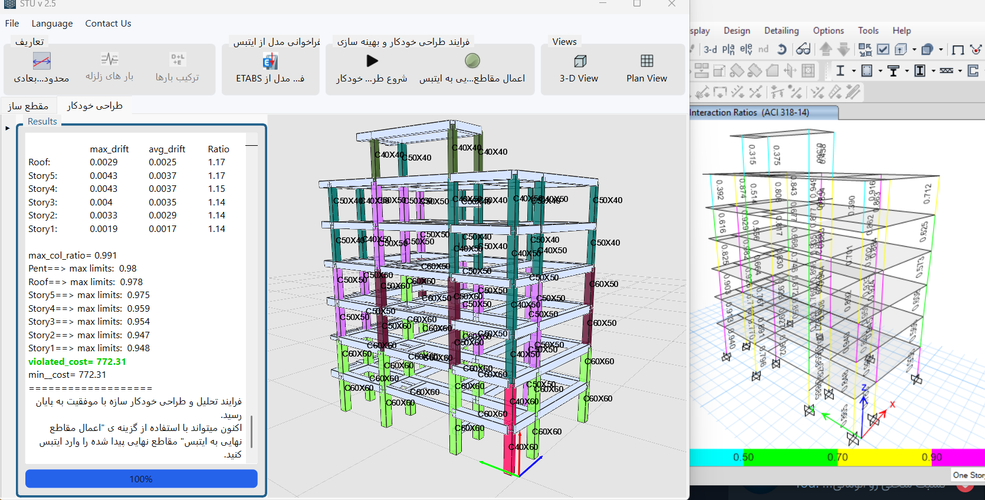Image resolution: width=985 pixels, height=500 pixels.
Task: Click the dimensional limits definition icon
Action: tap(41, 61)
